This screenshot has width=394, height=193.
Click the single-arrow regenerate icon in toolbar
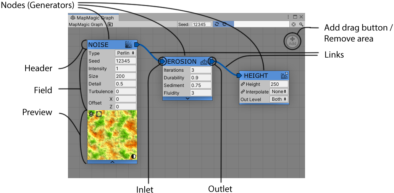(x=224, y=24)
